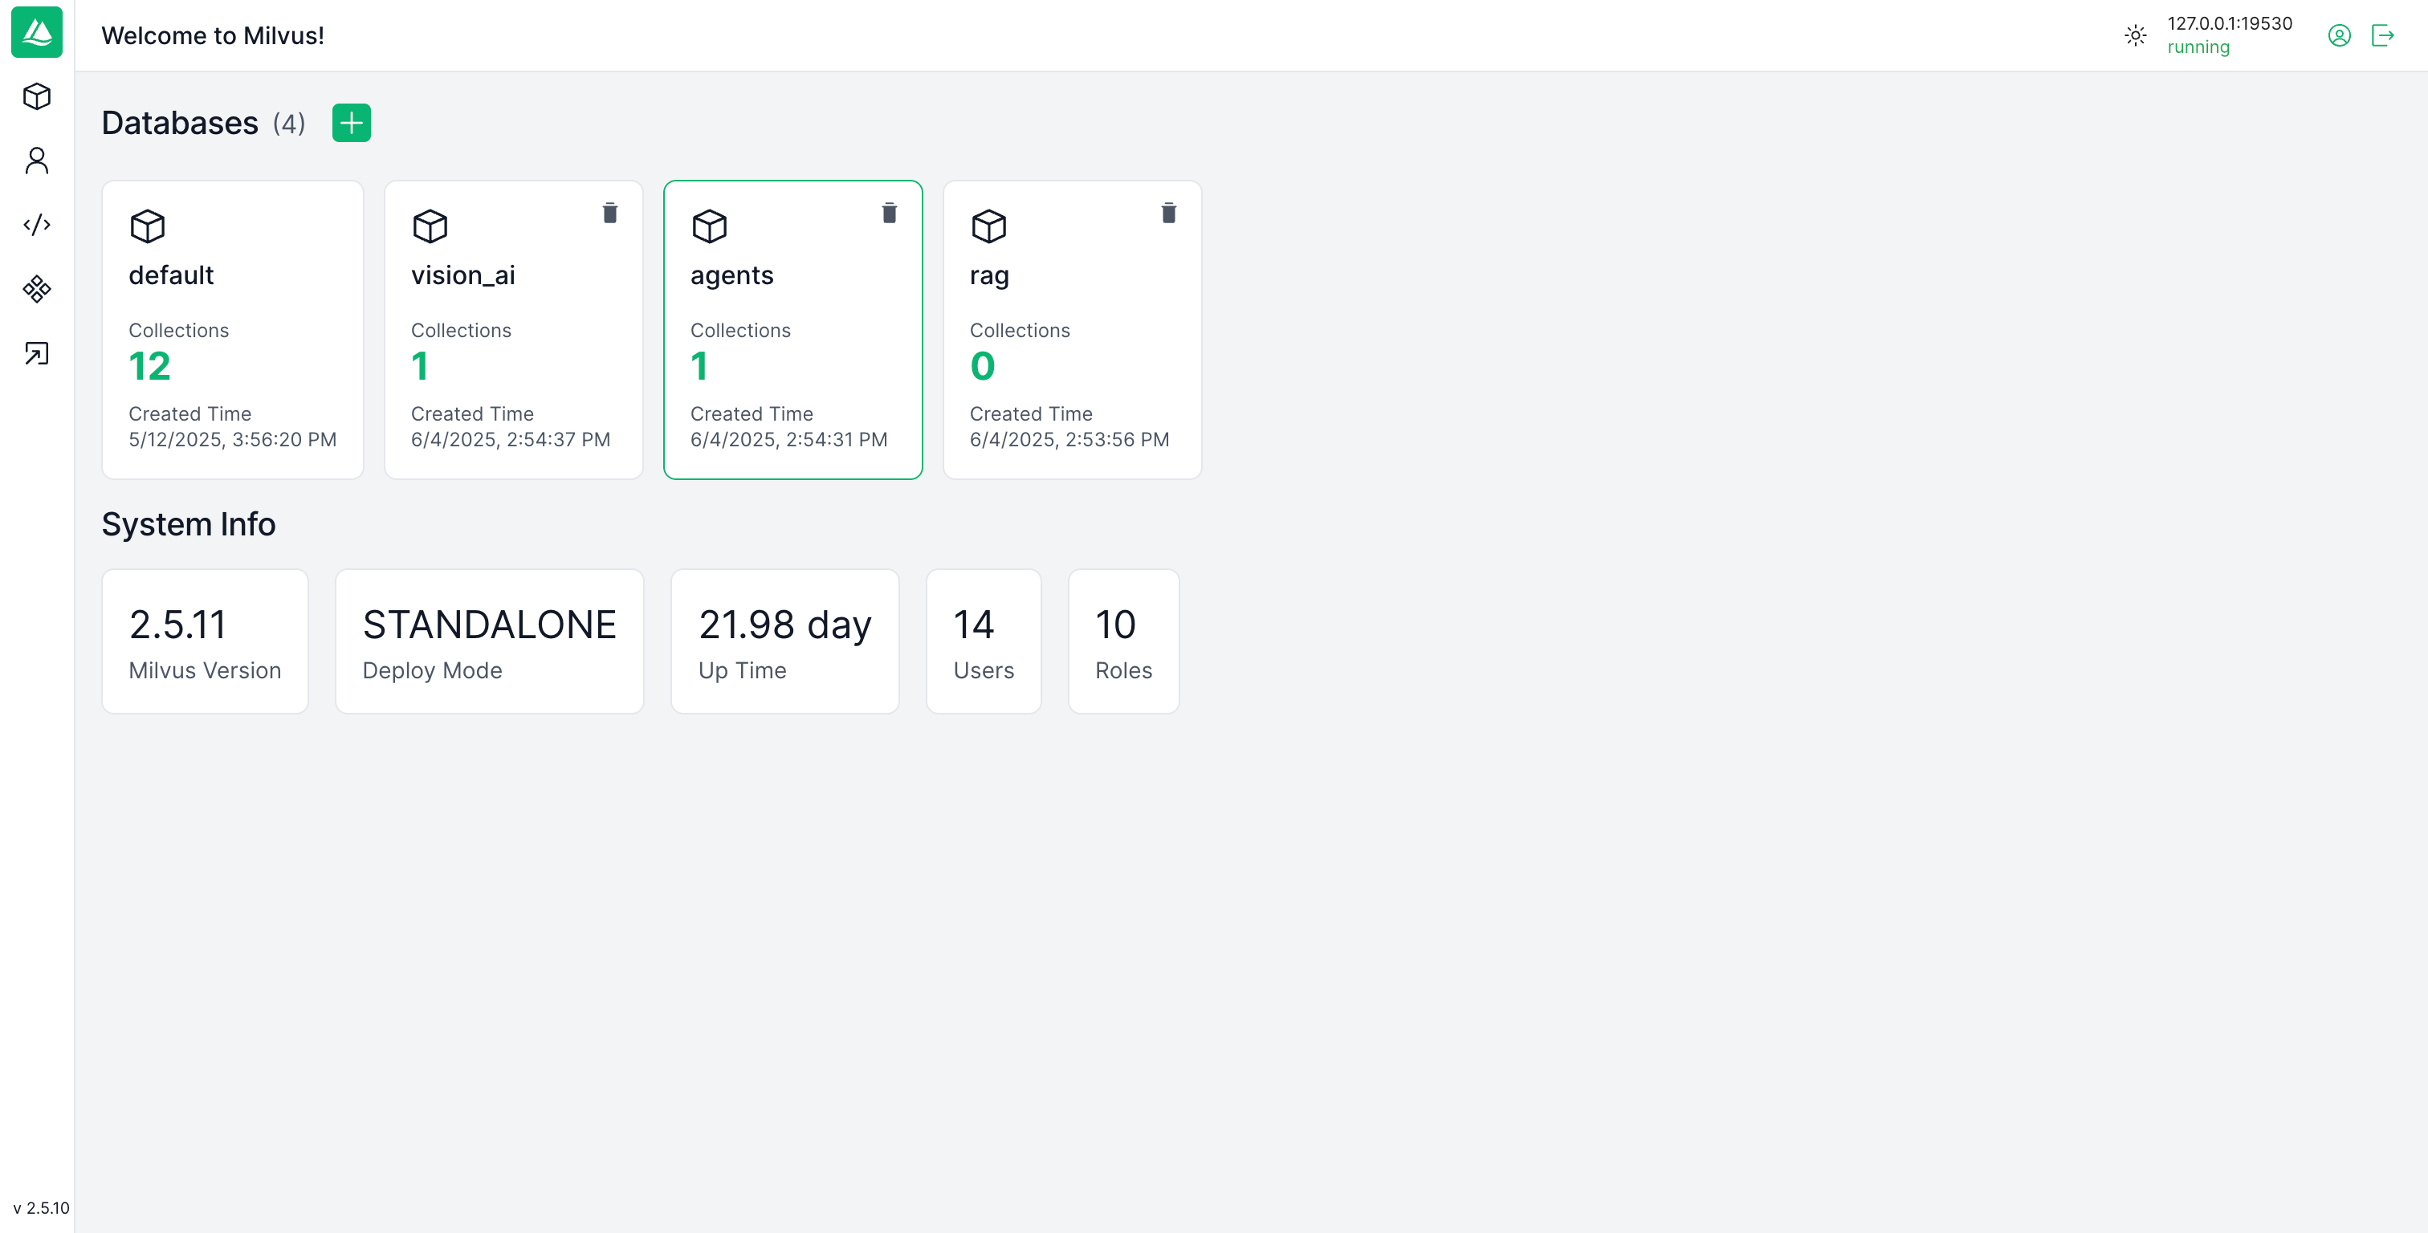
Task: Click created time 6/4/2025, 2:53:56 PM
Action: tap(1069, 439)
